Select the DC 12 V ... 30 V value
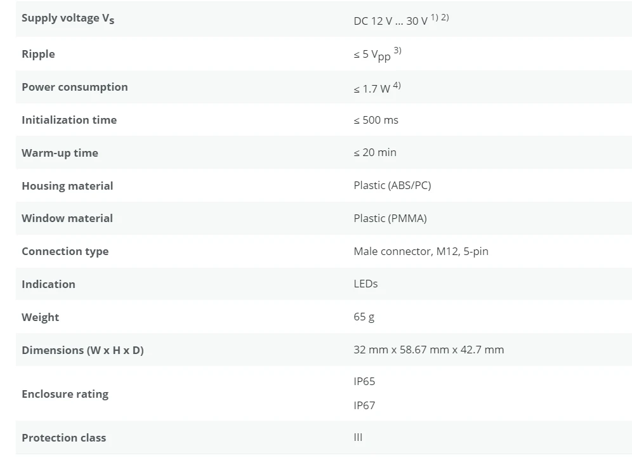The image size is (632, 472). pyautogui.click(x=390, y=21)
